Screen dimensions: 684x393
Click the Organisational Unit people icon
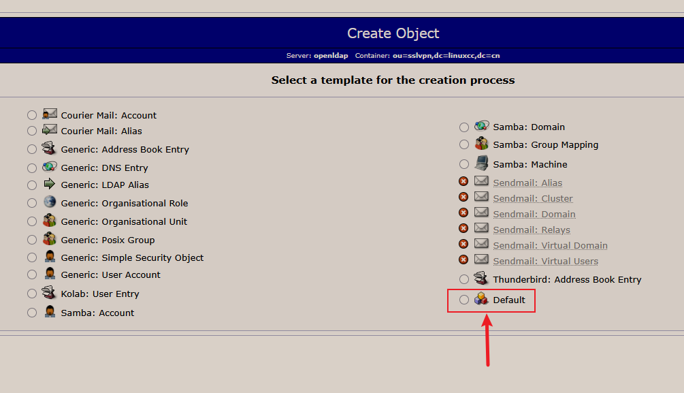pos(50,220)
